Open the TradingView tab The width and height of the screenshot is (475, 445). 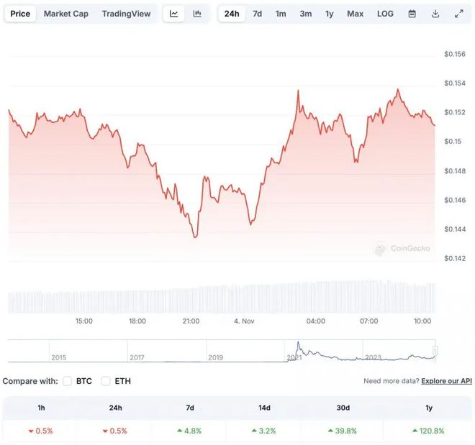[126, 14]
